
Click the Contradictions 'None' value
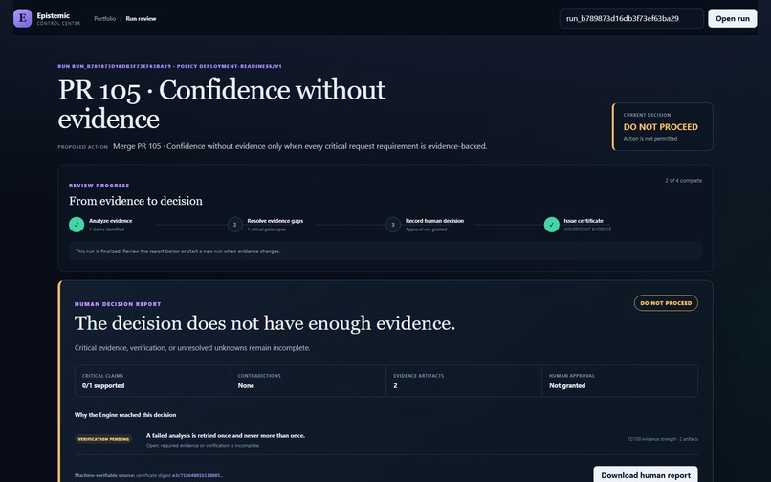coord(246,386)
